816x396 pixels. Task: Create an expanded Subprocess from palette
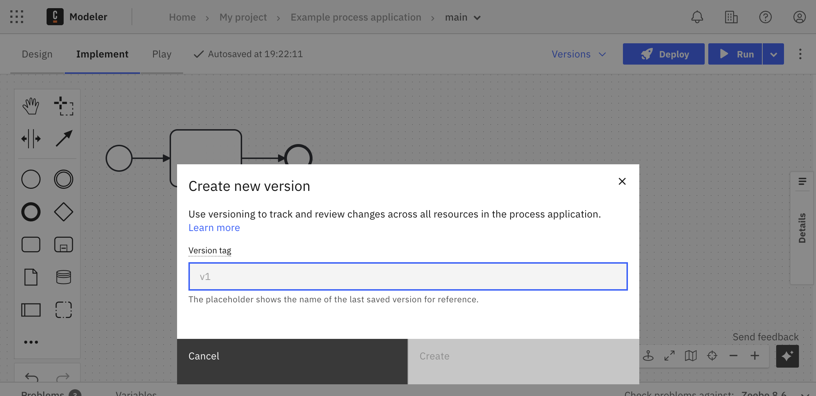(64, 244)
